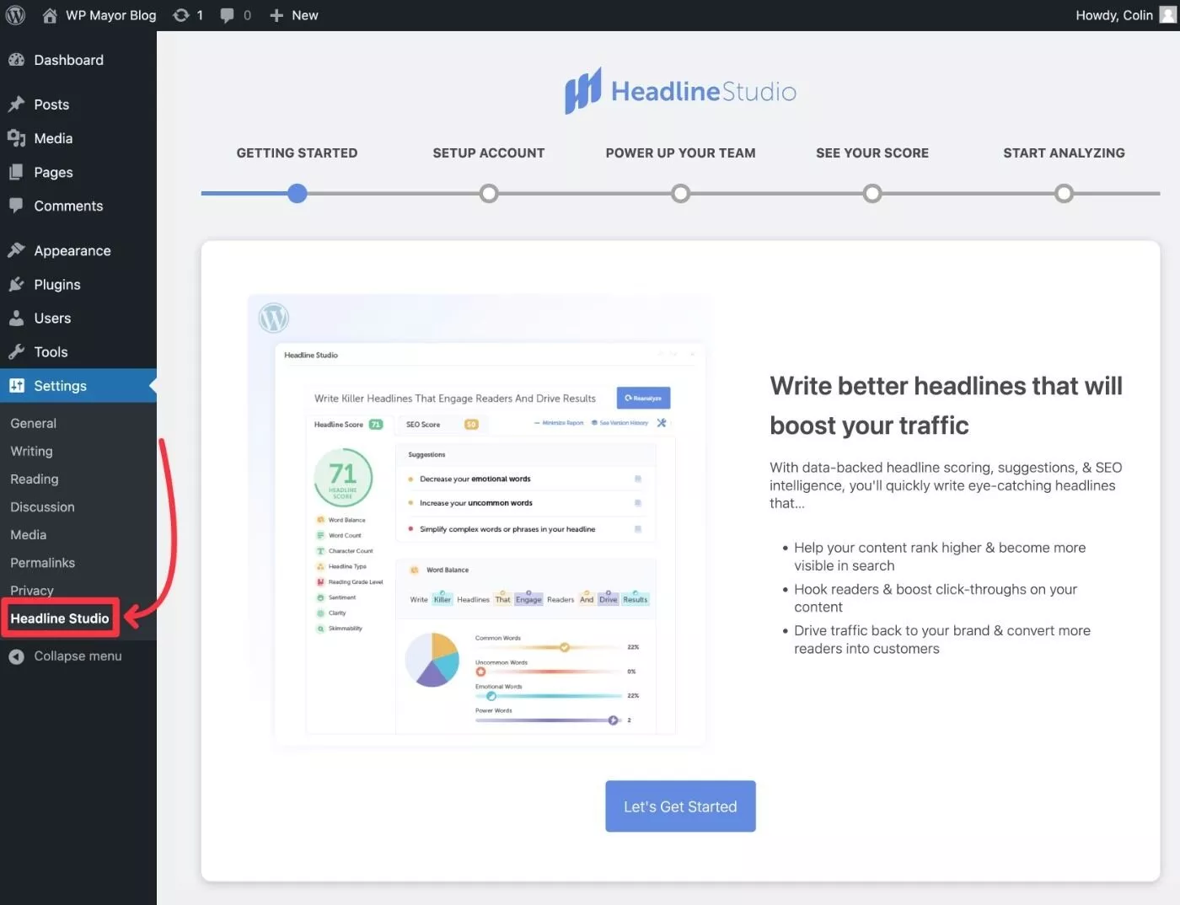Click the Setup Account step circle
The image size is (1180, 905).
click(489, 193)
